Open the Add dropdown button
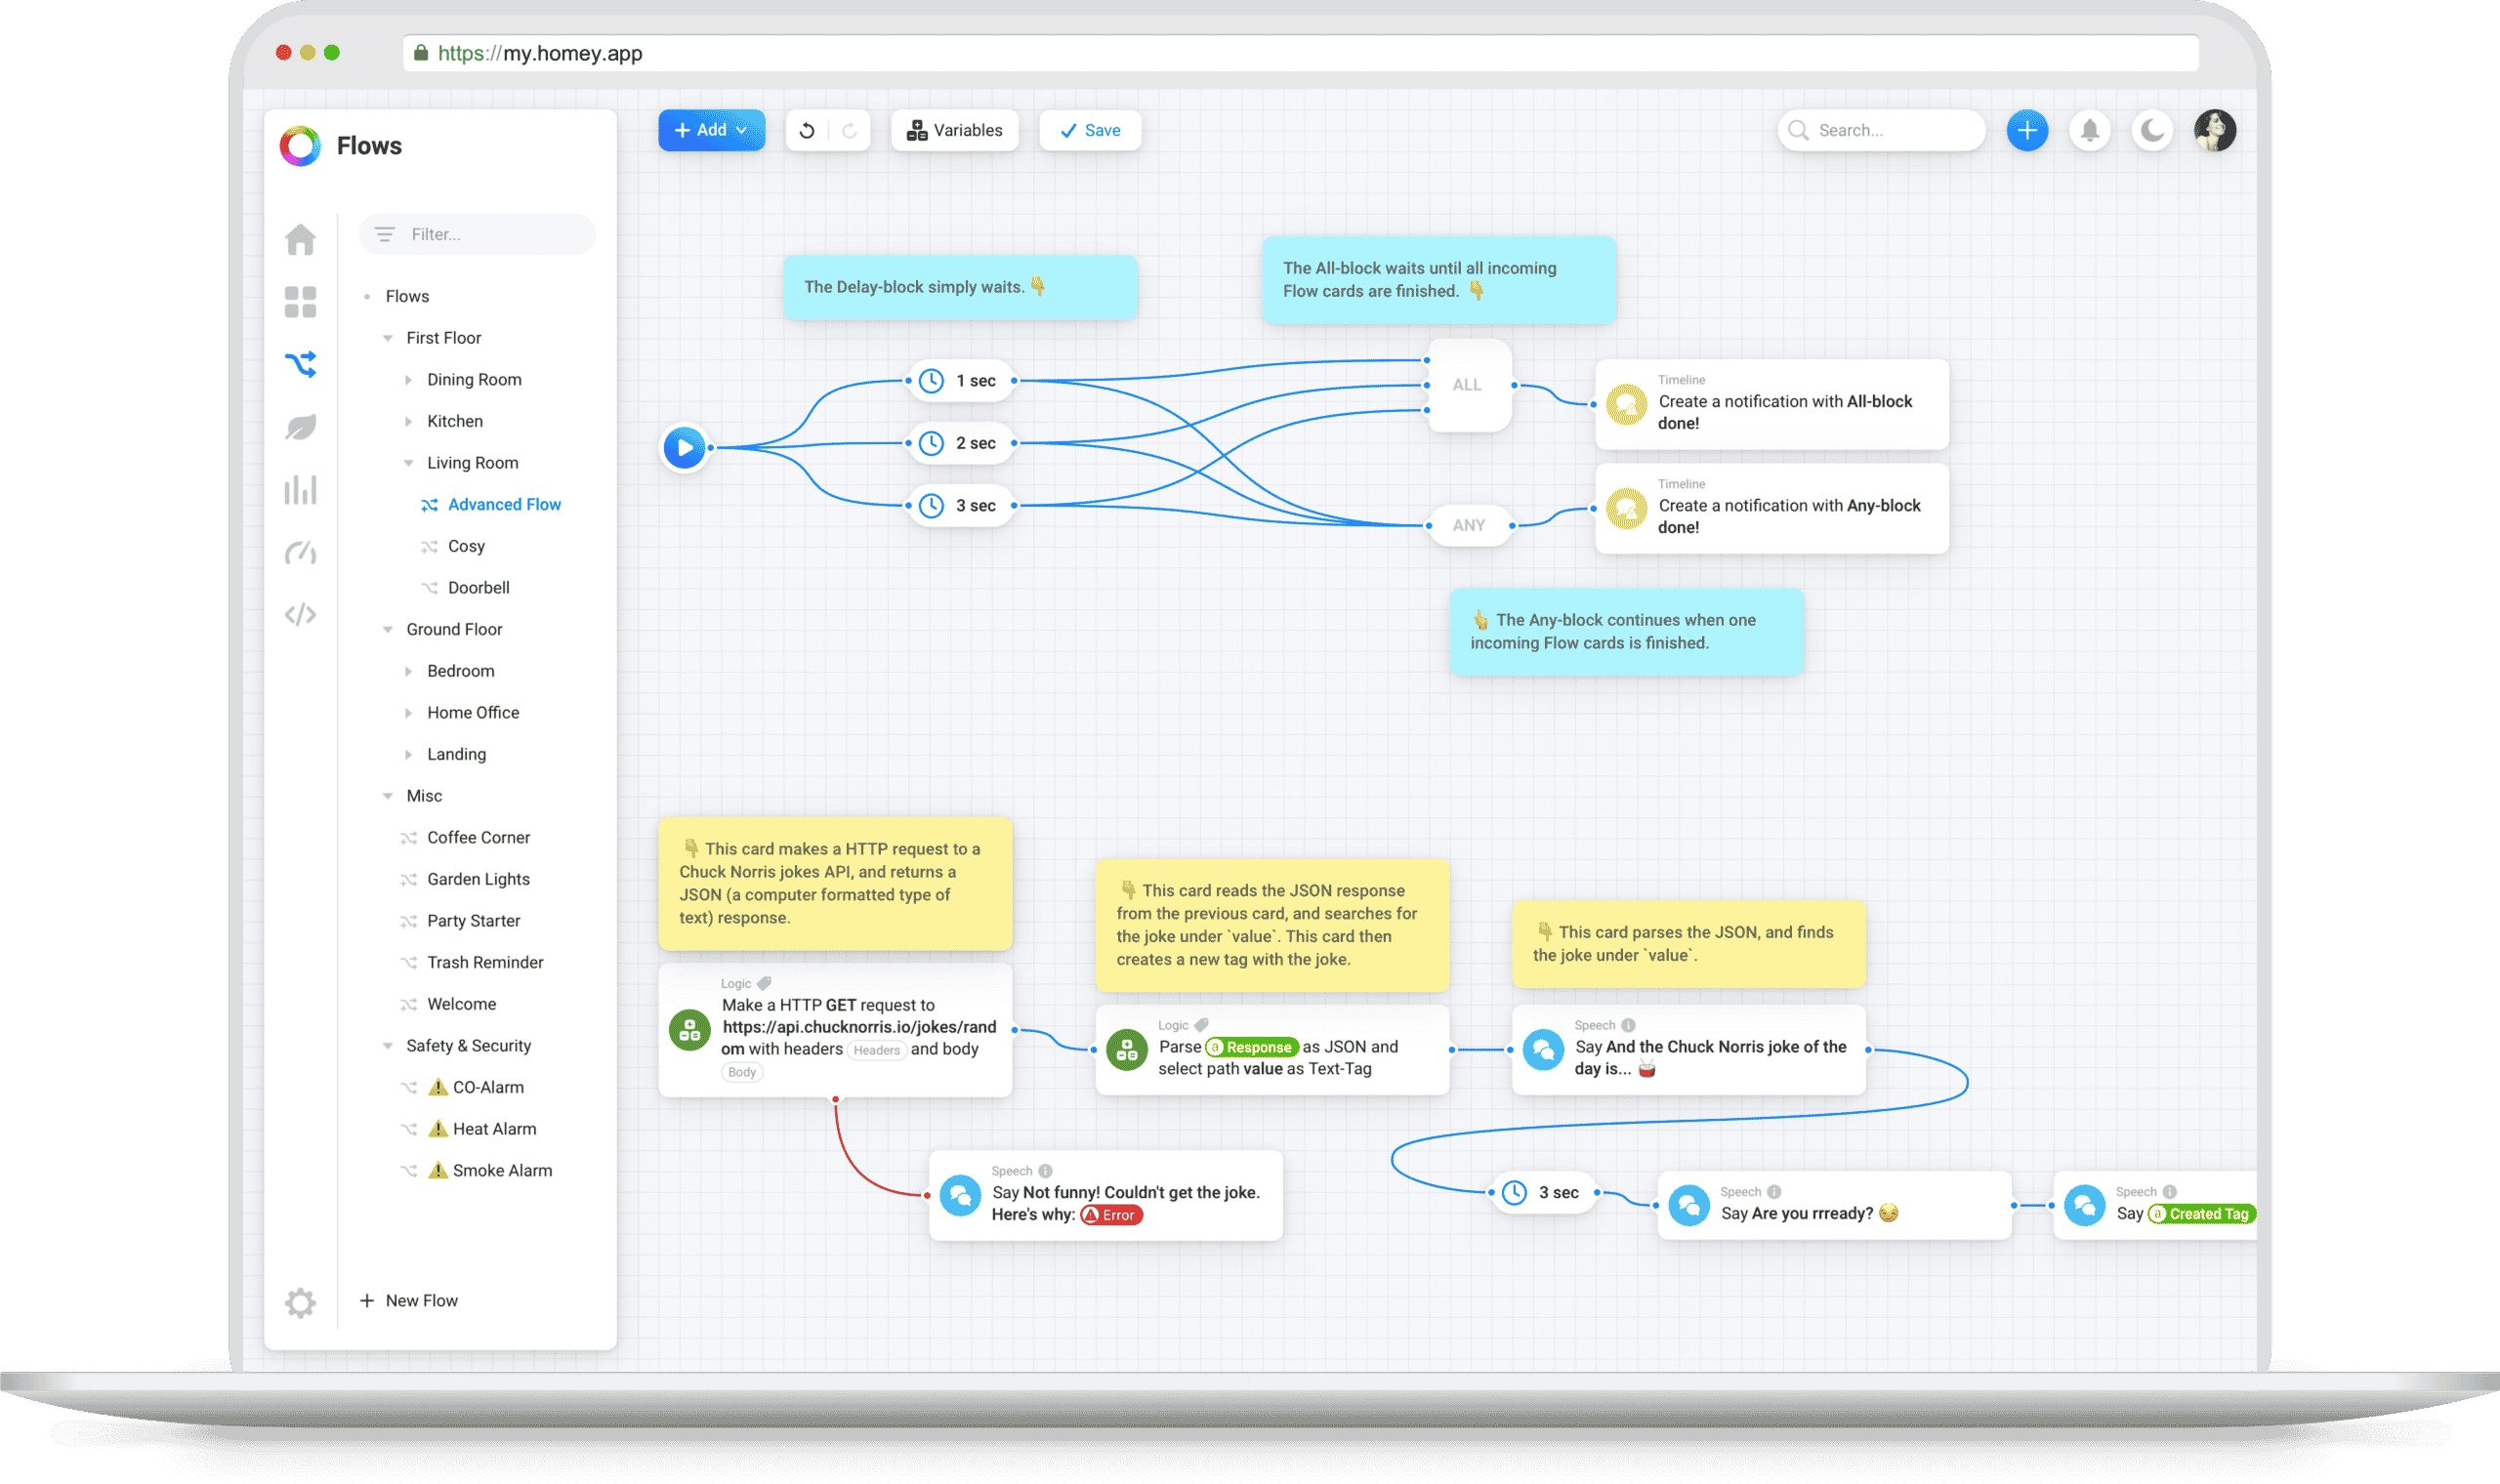Image resolution: width=2500 pixels, height=1484 pixels. [x=711, y=131]
